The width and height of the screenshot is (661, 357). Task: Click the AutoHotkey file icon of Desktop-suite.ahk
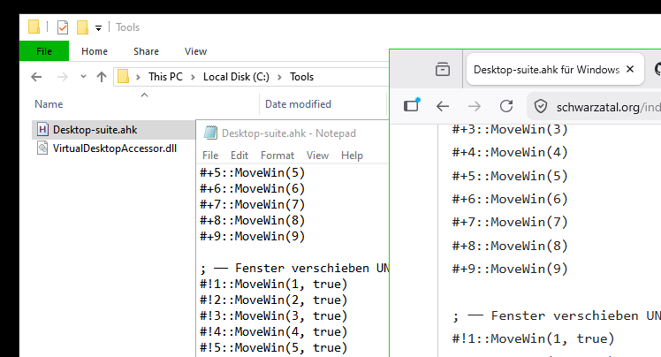pyautogui.click(x=42, y=129)
